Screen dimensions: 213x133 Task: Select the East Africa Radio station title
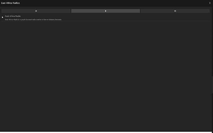[x=13, y=16]
